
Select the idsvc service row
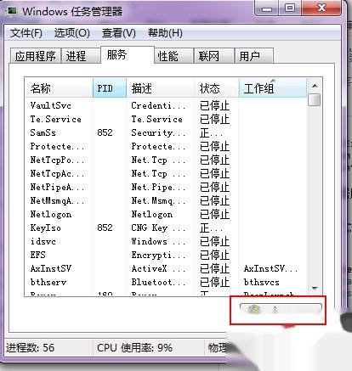tap(166, 241)
